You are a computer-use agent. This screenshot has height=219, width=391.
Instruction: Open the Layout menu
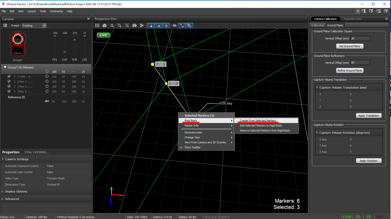coord(32,11)
